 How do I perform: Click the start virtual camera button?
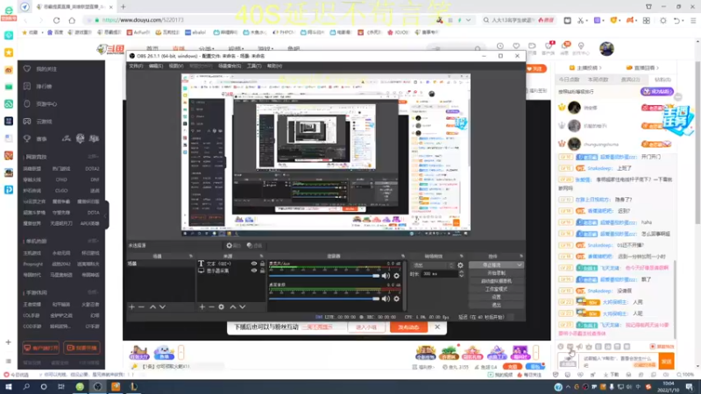pos(496,281)
